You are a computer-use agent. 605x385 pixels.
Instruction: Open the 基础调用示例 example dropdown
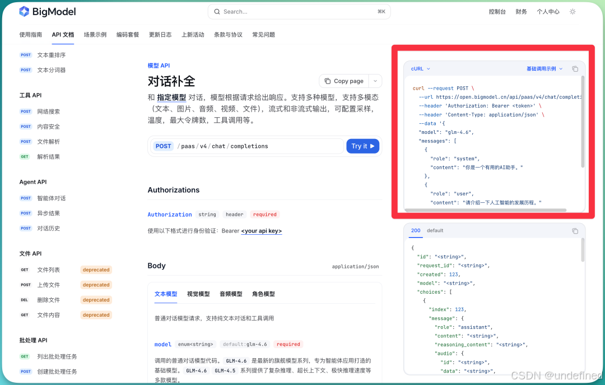click(544, 69)
